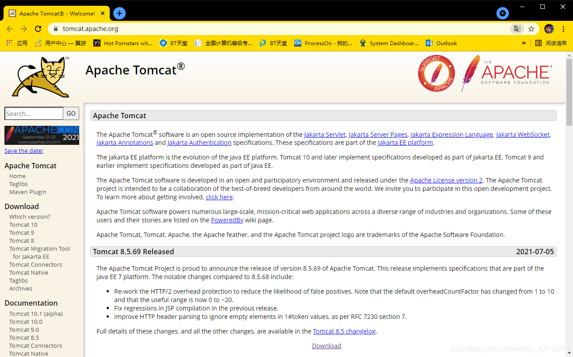
Task: Reload the current page
Action: [x=38, y=28]
